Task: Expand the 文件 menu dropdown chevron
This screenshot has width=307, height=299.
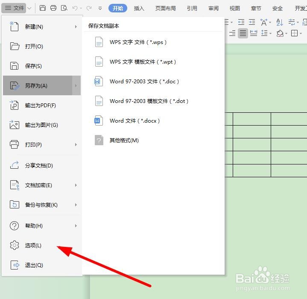Action: (x=29, y=8)
